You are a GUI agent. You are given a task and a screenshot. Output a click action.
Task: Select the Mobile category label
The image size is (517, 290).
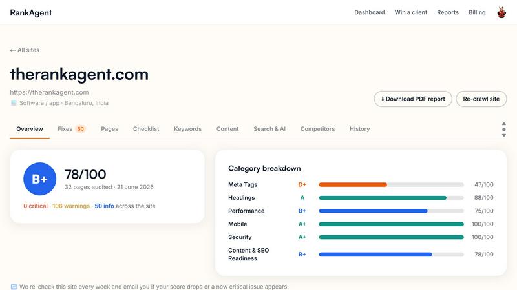tap(237, 224)
